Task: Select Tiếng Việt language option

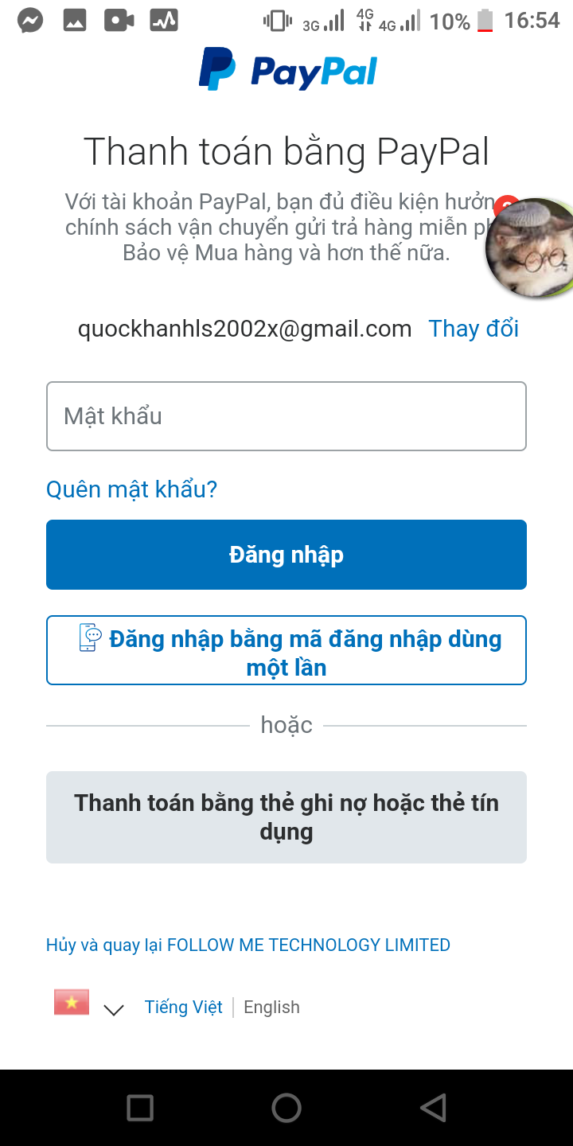Action: coord(184,1008)
